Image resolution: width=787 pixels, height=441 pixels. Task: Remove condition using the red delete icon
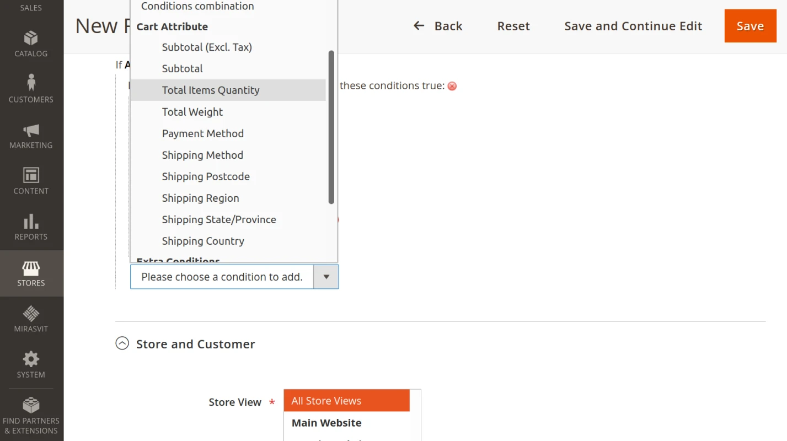point(452,86)
